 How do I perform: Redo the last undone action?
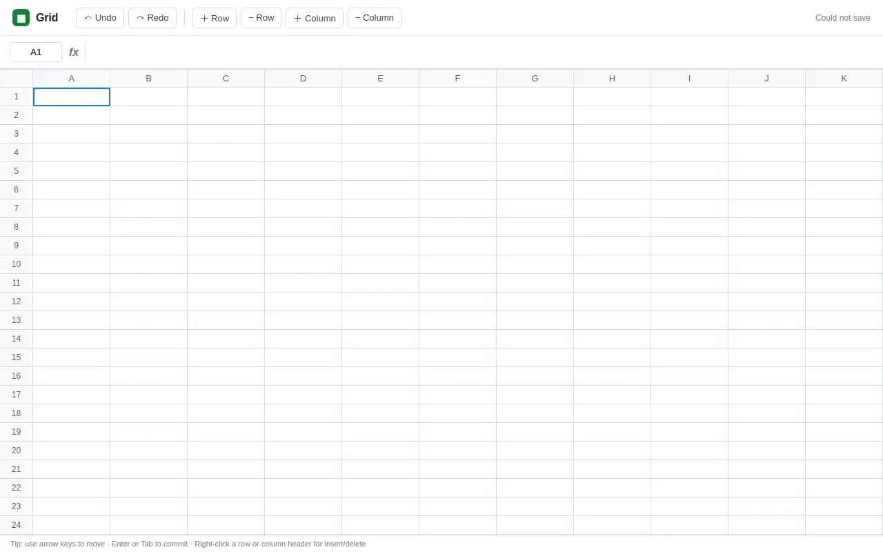(152, 18)
